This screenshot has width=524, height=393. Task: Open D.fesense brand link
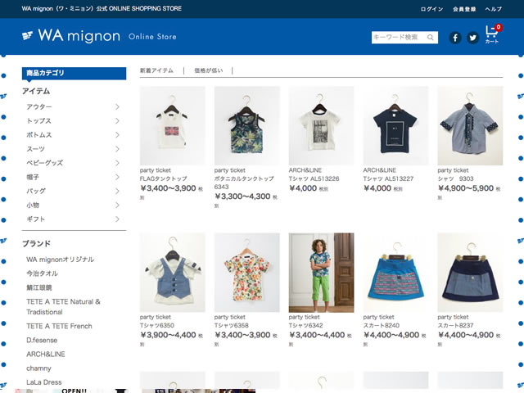click(x=42, y=341)
